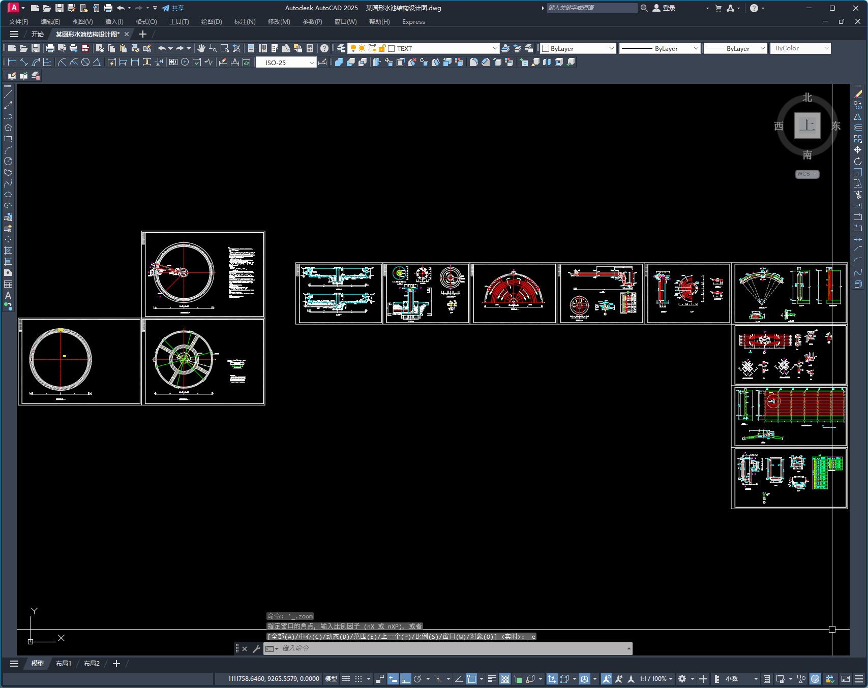Select the Rotate modify tool
Viewport: 868px width, 688px height.
[x=858, y=161]
